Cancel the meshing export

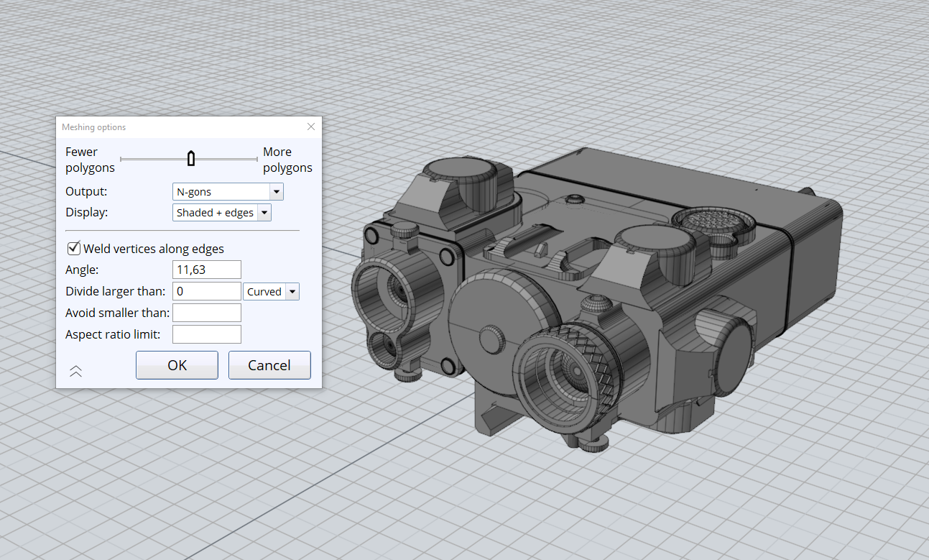[x=269, y=365]
